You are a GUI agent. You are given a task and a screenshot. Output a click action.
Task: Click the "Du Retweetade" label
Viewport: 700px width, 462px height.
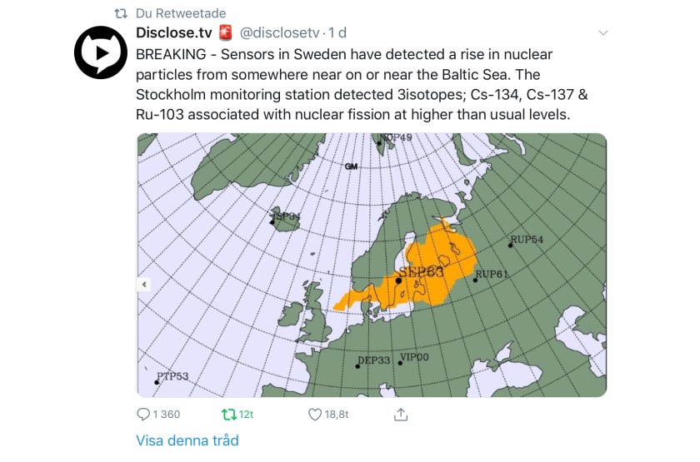(180, 14)
